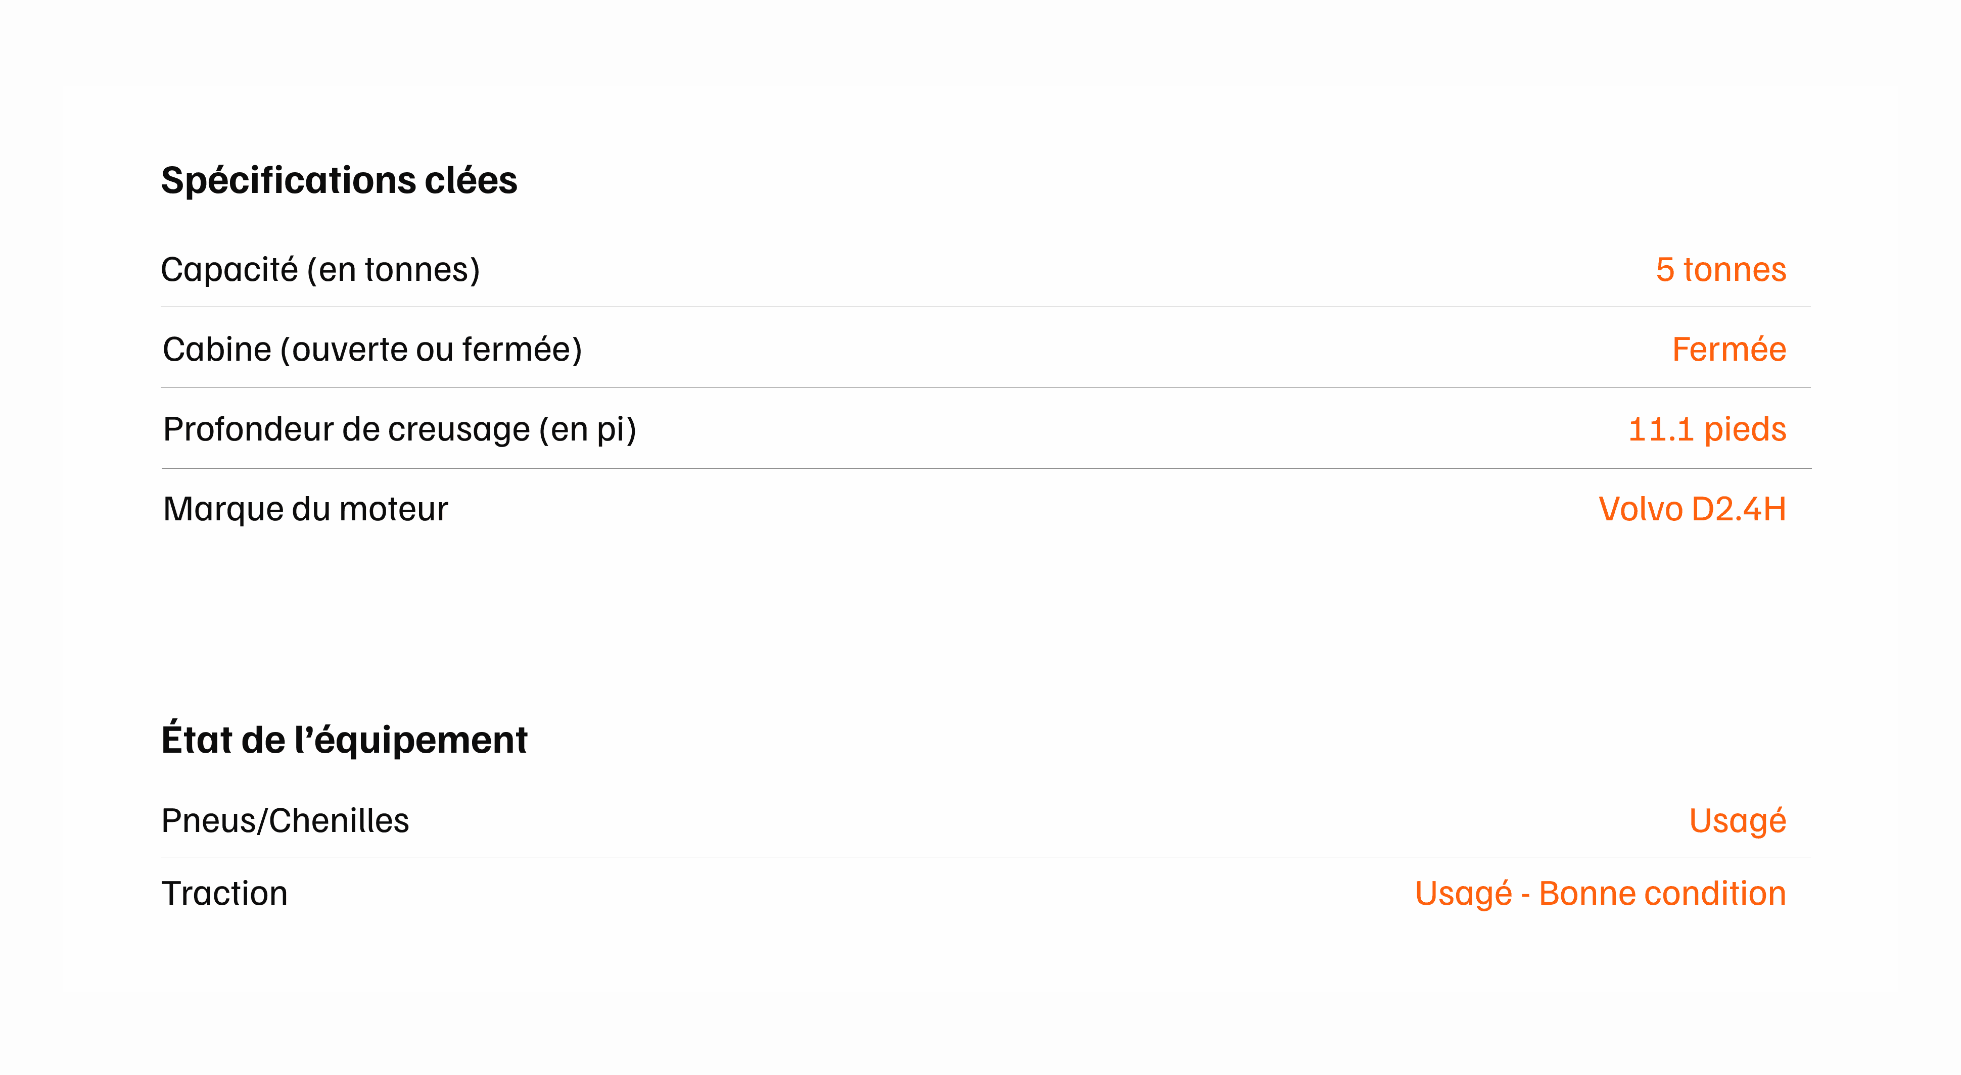The image size is (1961, 1075).
Task: Select the "Cabine (ouverte ou fermée)" label
Action: point(372,349)
